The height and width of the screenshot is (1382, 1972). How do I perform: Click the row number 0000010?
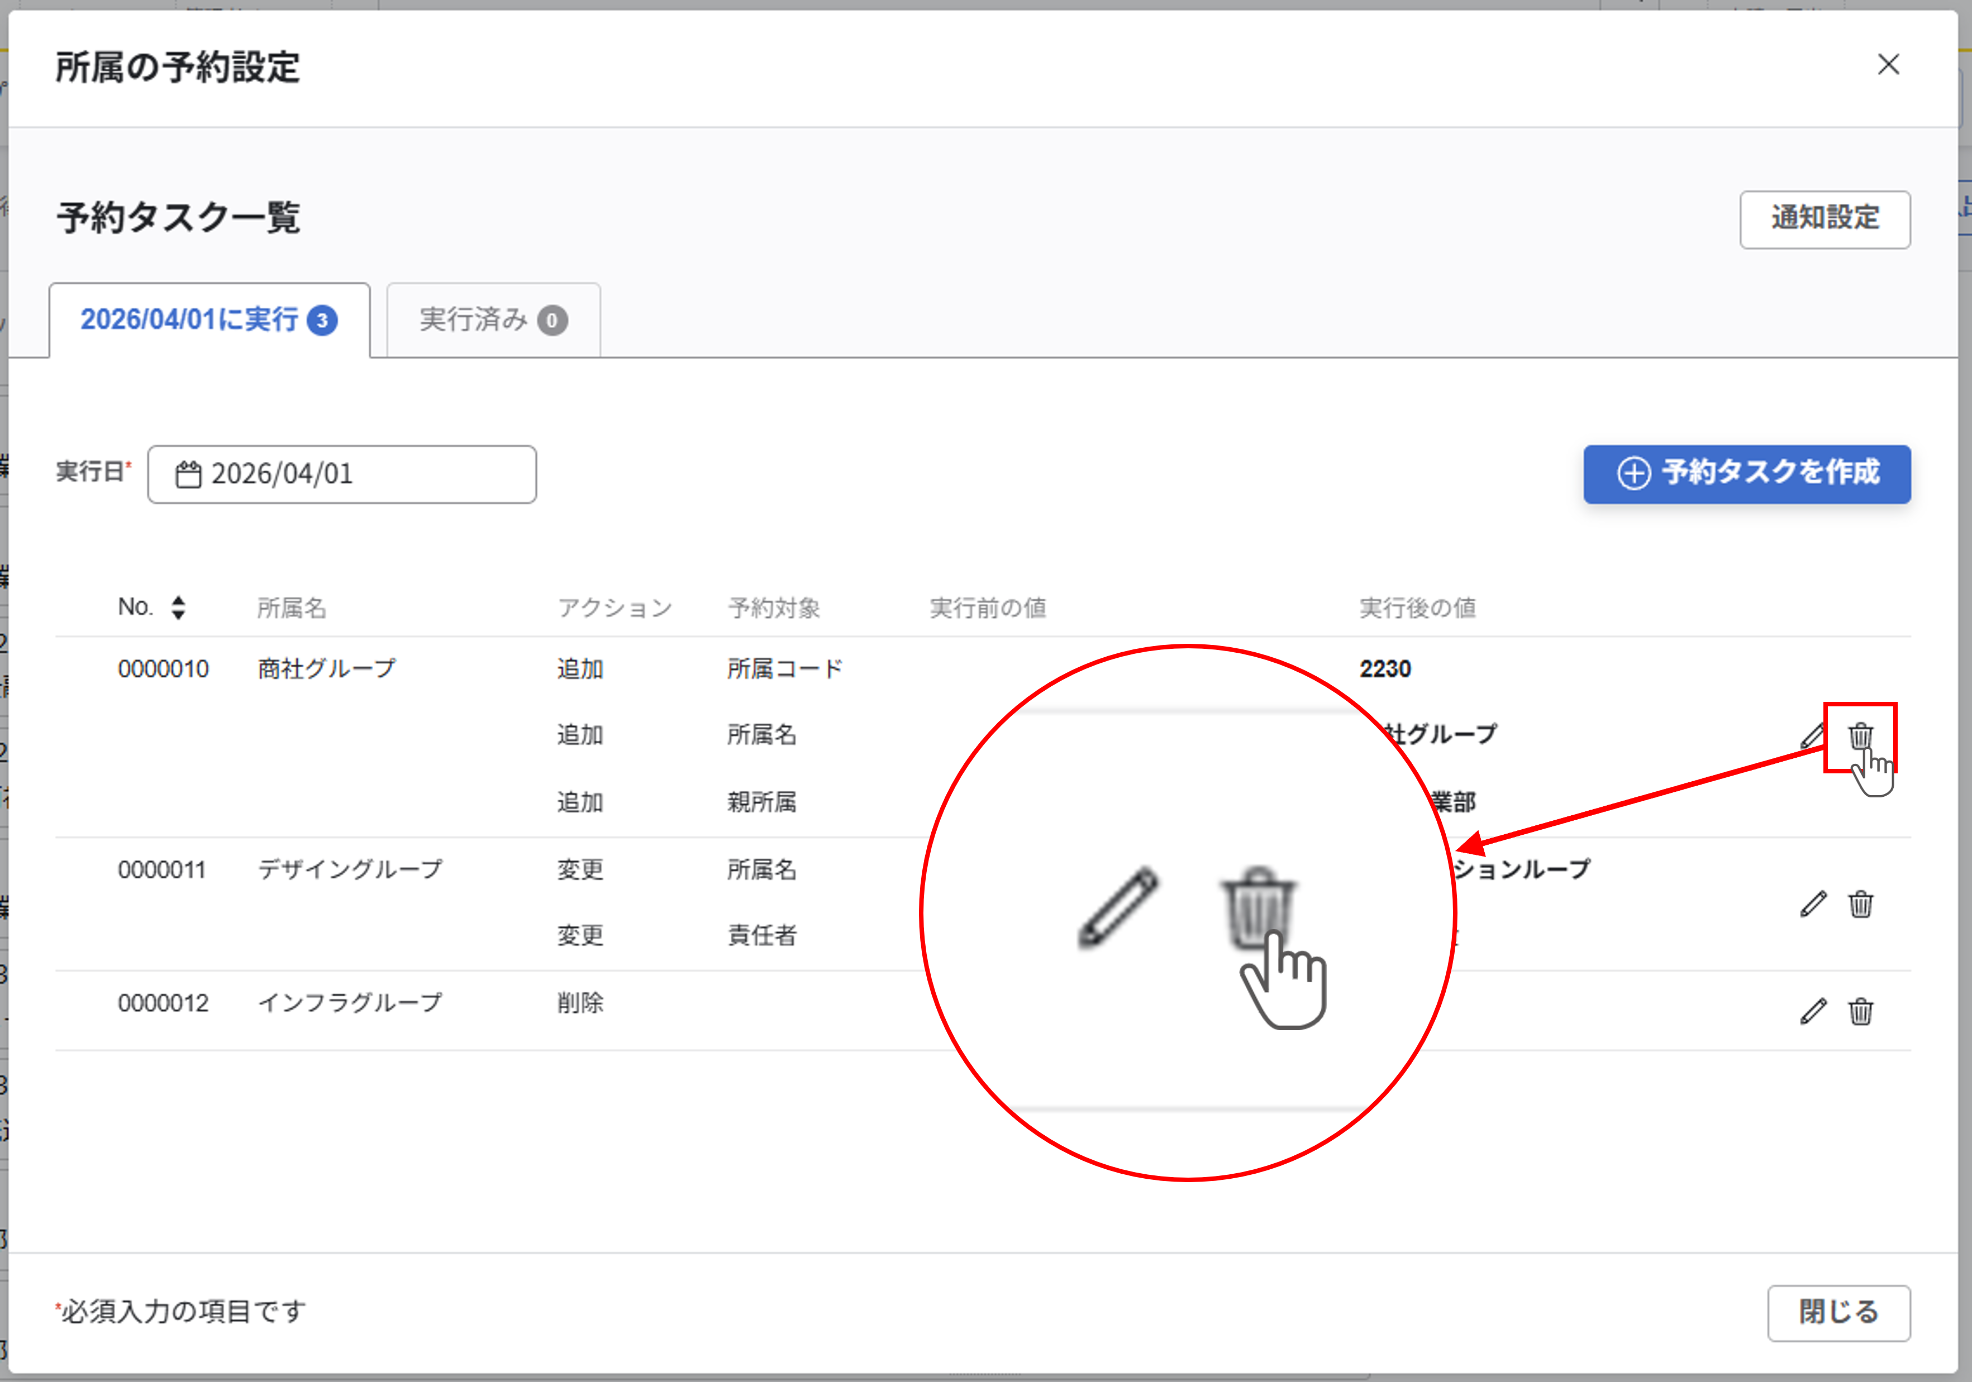(163, 669)
